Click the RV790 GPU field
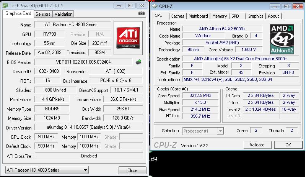The image size is (306, 177). click(x=50, y=34)
